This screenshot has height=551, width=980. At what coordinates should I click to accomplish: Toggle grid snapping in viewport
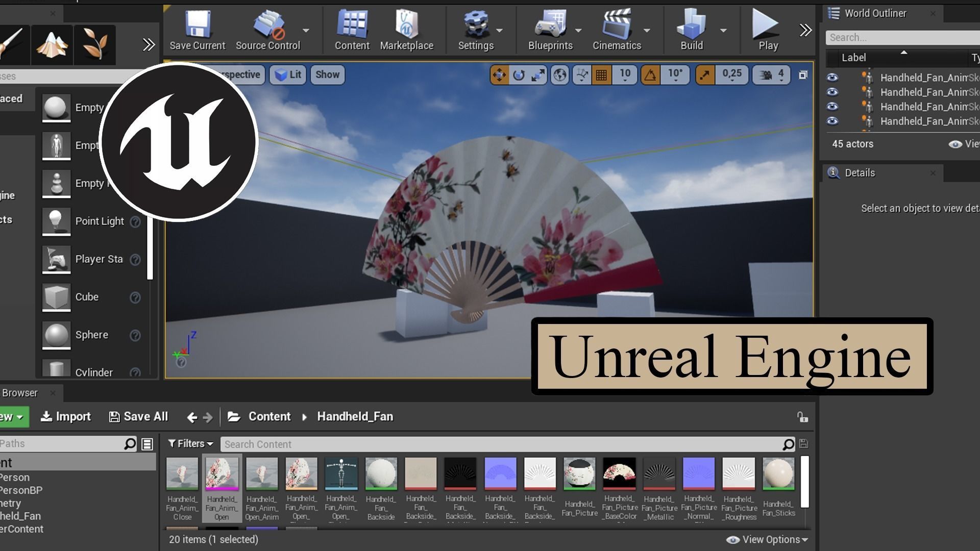click(601, 75)
